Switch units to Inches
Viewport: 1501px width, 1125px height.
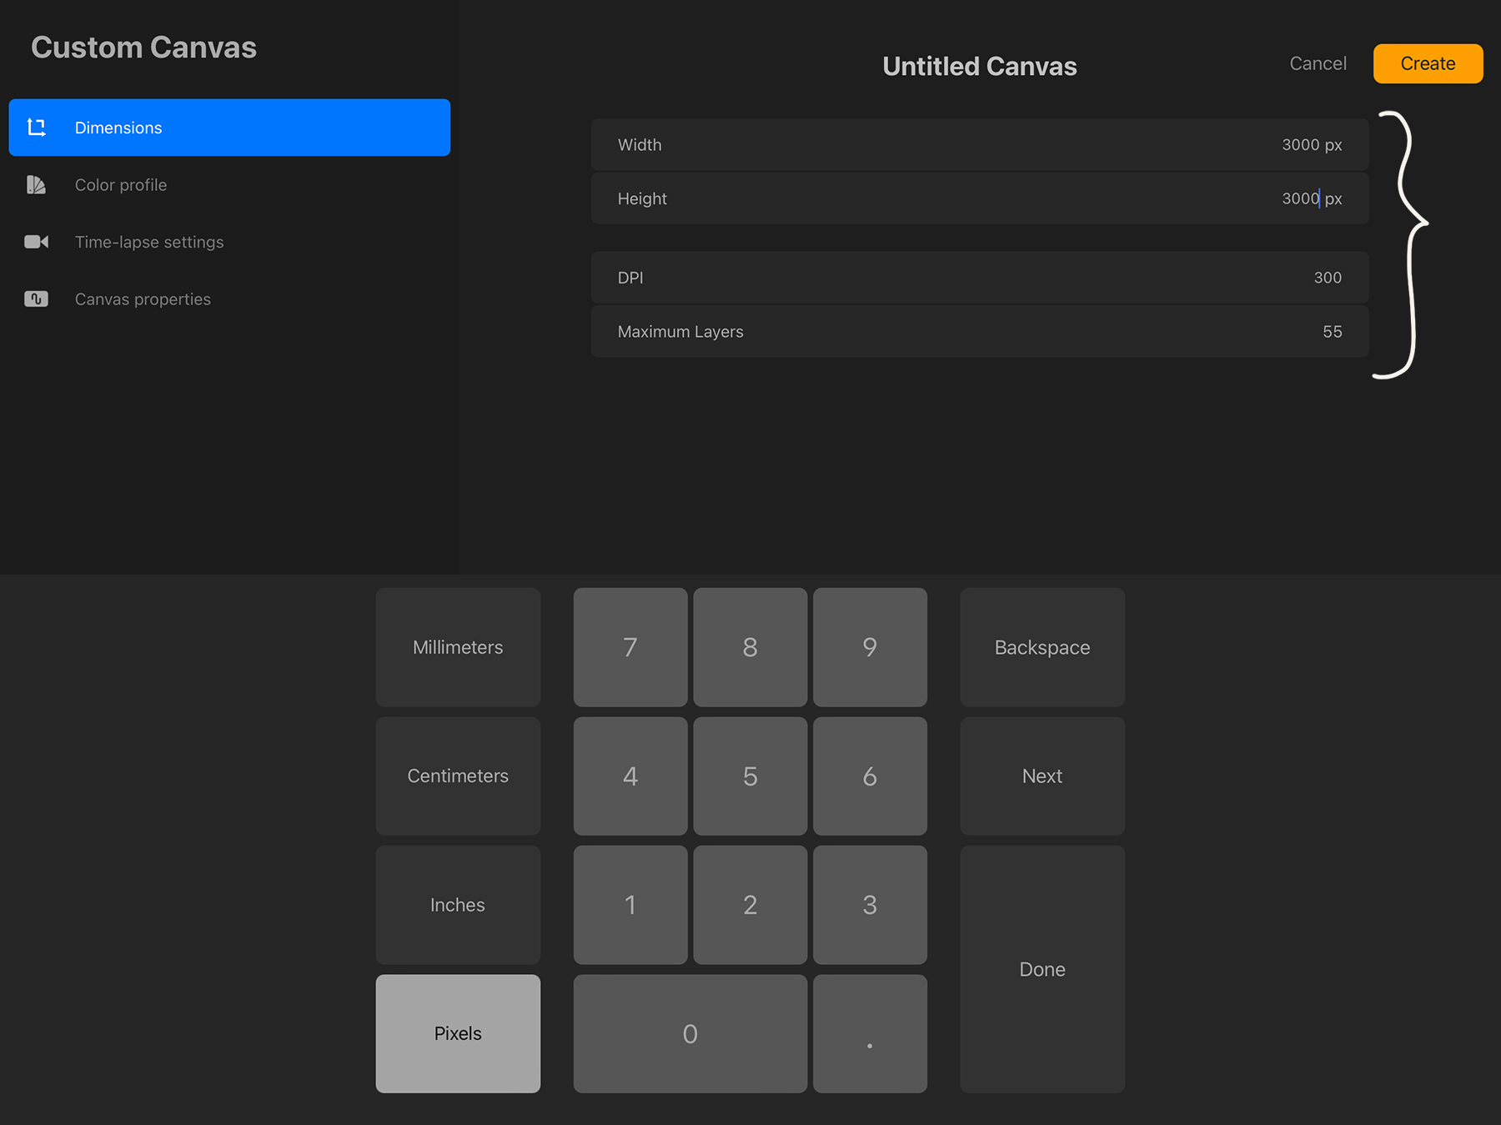[458, 905]
